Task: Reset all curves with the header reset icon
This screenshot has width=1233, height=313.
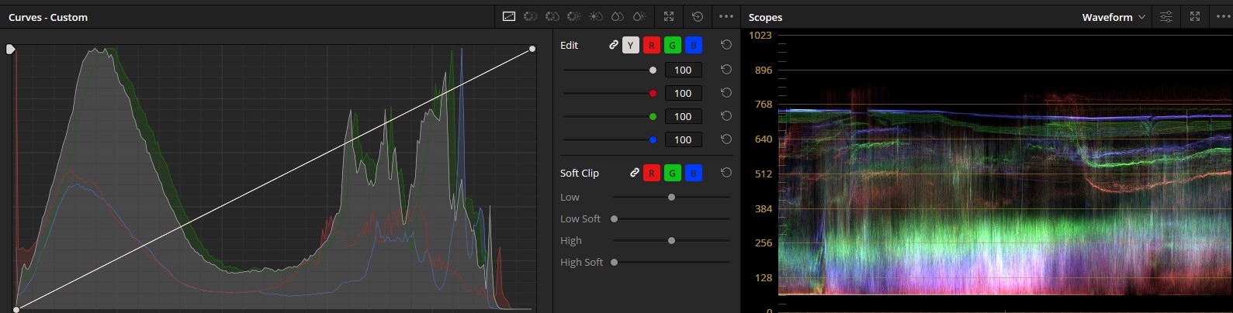Action: click(698, 16)
